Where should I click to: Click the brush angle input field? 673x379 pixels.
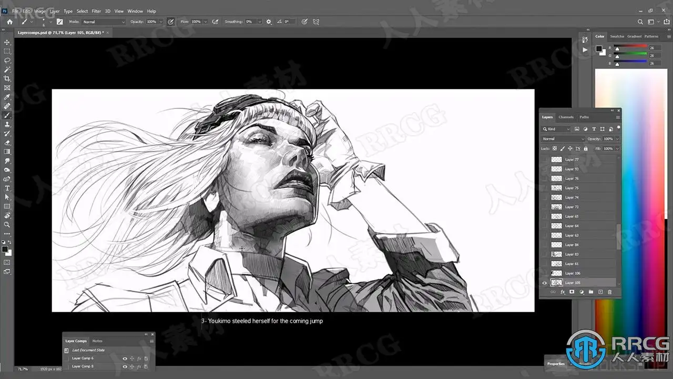point(290,22)
